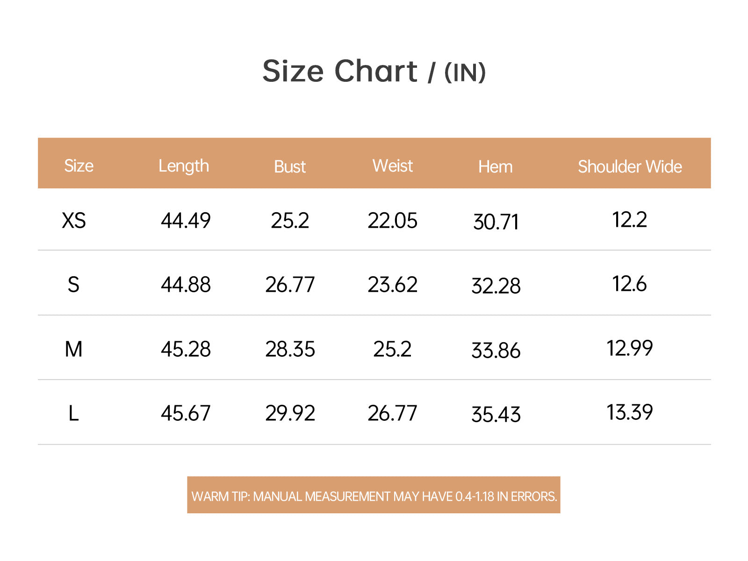
Task: Select the Size column header
Action: click(x=79, y=166)
